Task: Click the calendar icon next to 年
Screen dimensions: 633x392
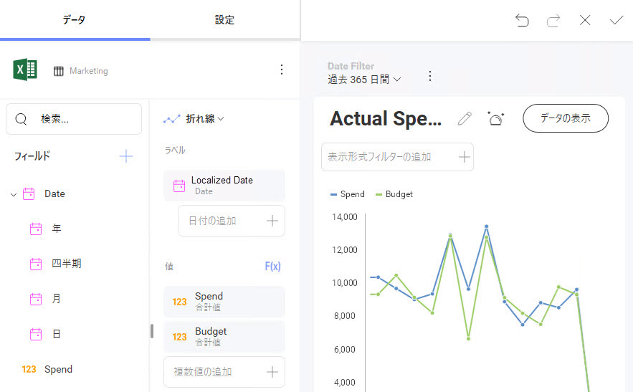Action: coord(36,229)
